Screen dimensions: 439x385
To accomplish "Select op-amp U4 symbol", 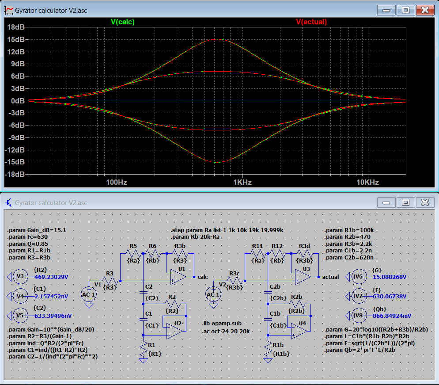I will (x=299, y=331).
